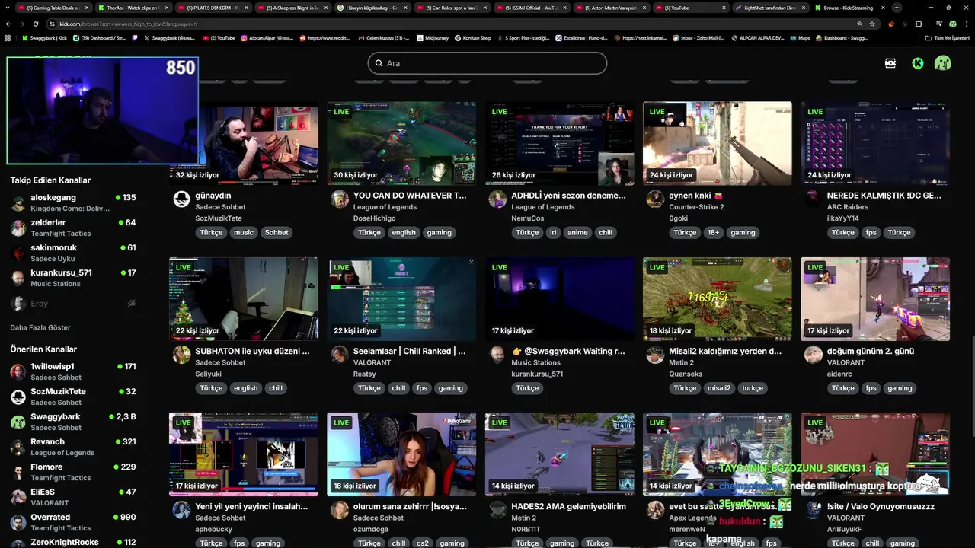975x548 pixels.
Task: Focus the Ara search field
Action: click(x=487, y=63)
